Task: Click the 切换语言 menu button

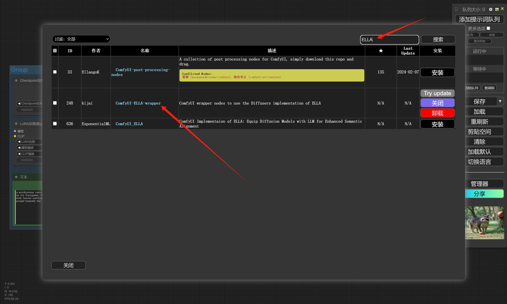Action: coord(479,162)
